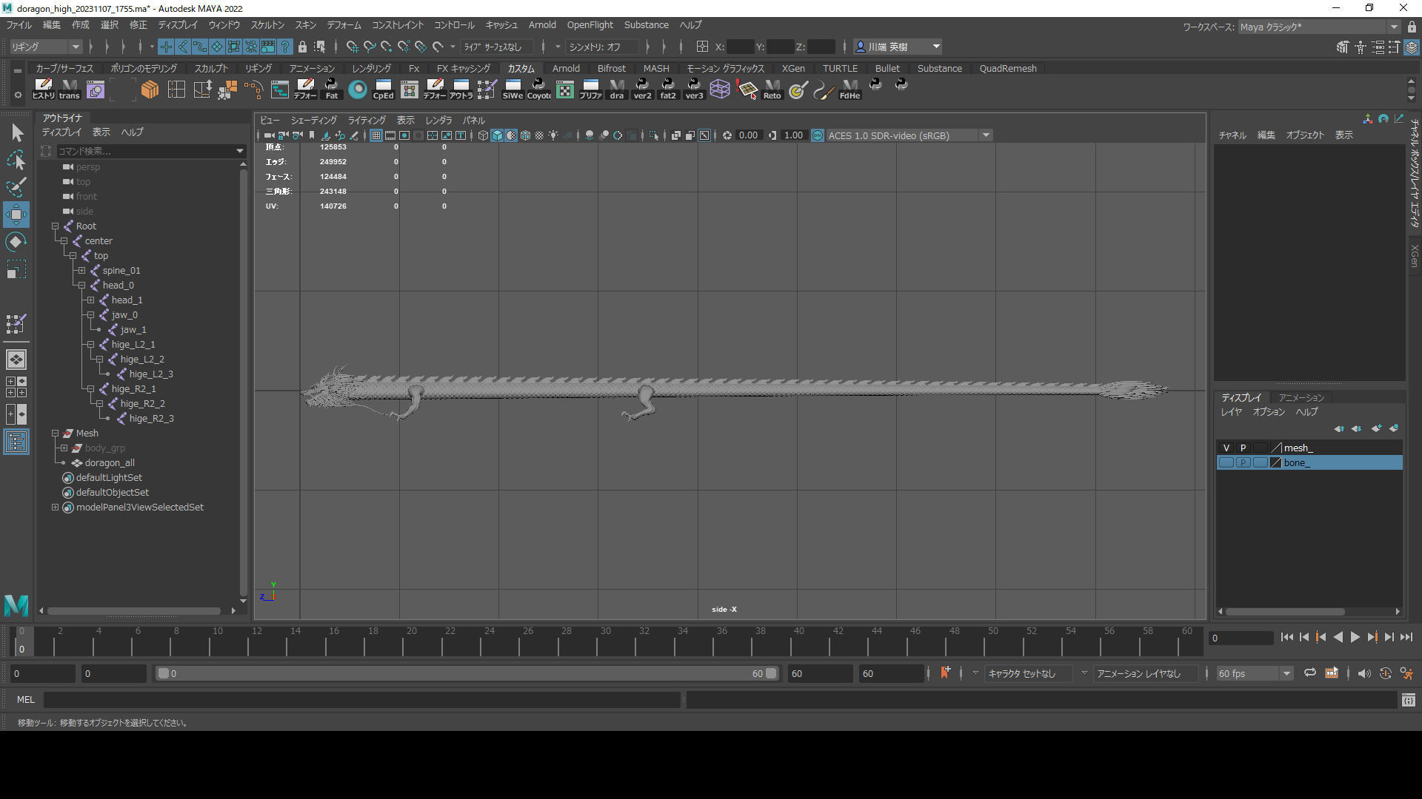Select doragon_all in outliner
Viewport: 1422px width, 799px height.
click(x=110, y=463)
